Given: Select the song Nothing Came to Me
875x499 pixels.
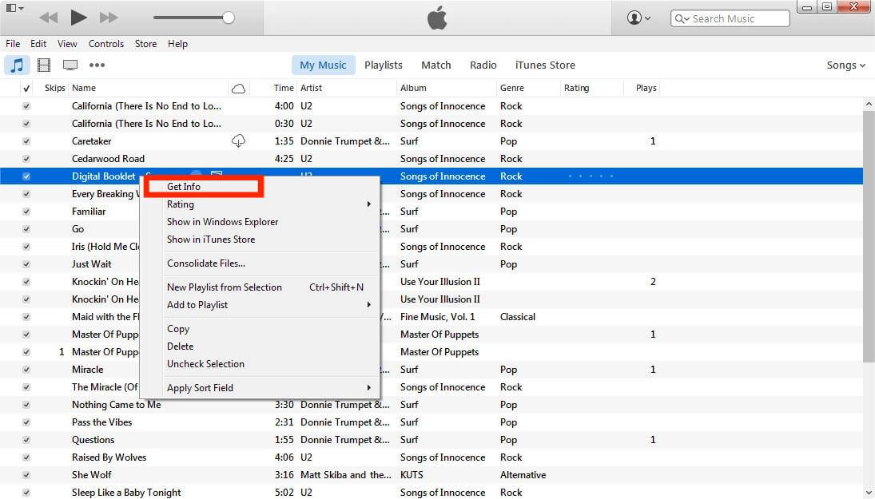Looking at the screenshot, I should pyautogui.click(x=116, y=405).
